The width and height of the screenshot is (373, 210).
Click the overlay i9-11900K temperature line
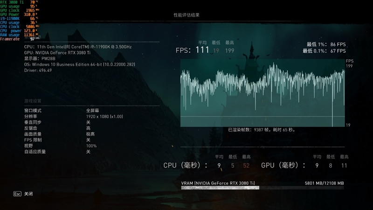click(19, 19)
